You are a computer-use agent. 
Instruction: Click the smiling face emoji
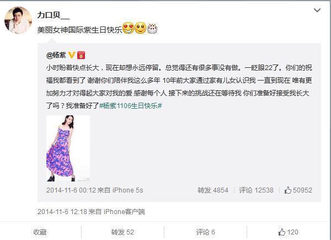coord(140,28)
